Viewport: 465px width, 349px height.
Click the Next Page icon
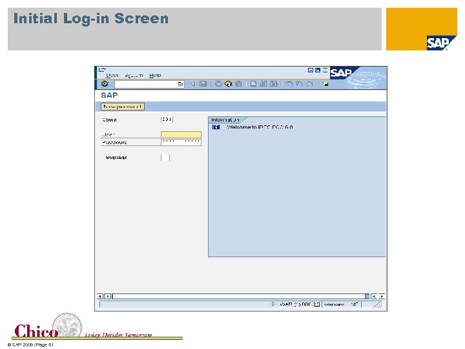(x=309, y=84)
